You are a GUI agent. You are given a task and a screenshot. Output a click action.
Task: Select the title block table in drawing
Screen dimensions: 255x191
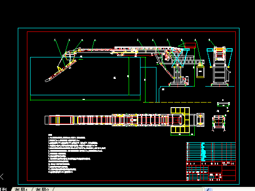[x=211, y=161]
